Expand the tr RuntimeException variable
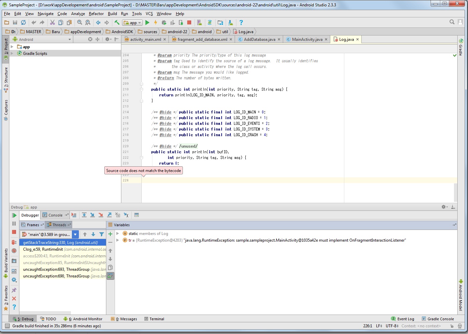This screenshot has width=468, height=334. [118, 240]
